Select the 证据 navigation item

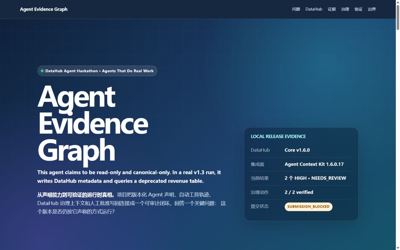coord(332,9)
